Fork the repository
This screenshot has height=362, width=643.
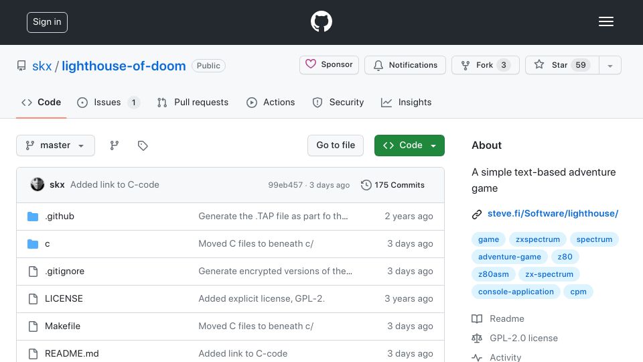pyautogui.click(x=486, y=65)
